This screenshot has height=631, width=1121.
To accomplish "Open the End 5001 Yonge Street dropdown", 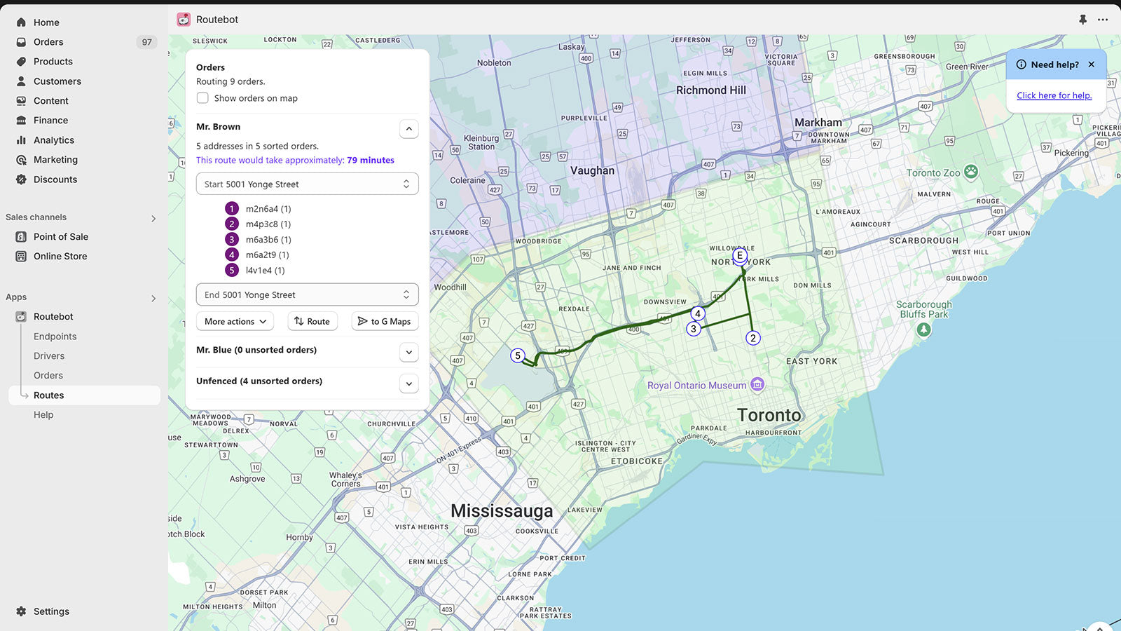I will coord(308,294).
